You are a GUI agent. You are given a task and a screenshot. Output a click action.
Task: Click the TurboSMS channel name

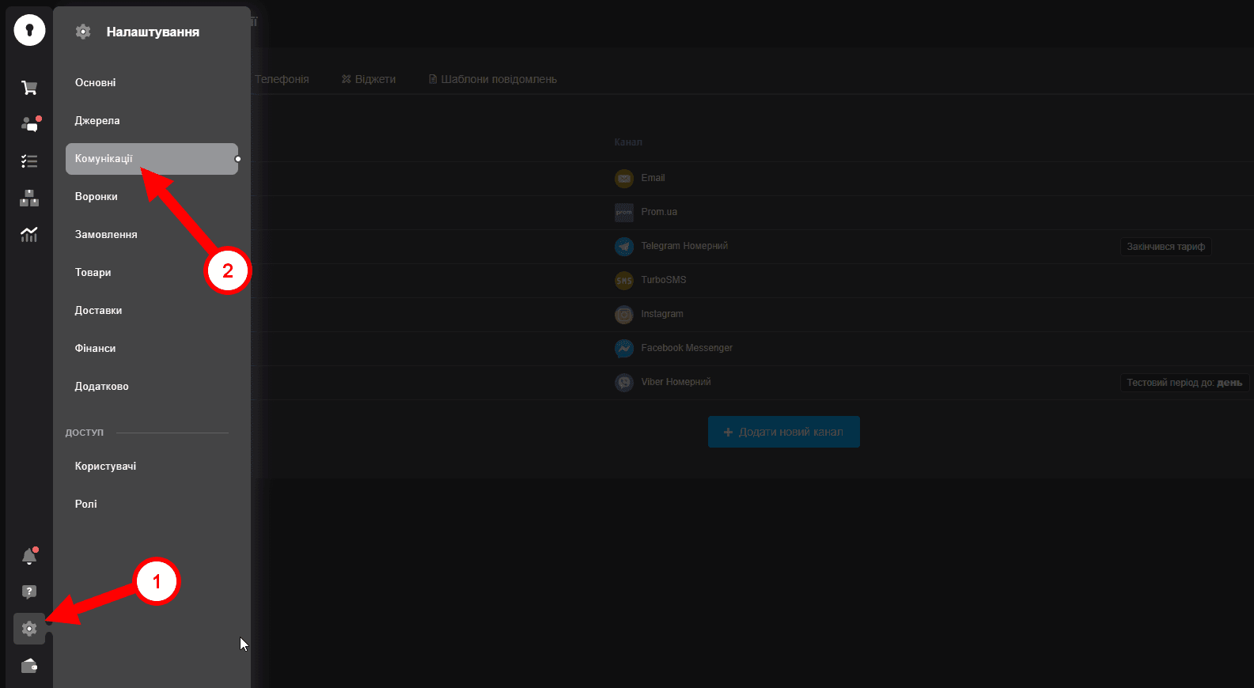664,280
